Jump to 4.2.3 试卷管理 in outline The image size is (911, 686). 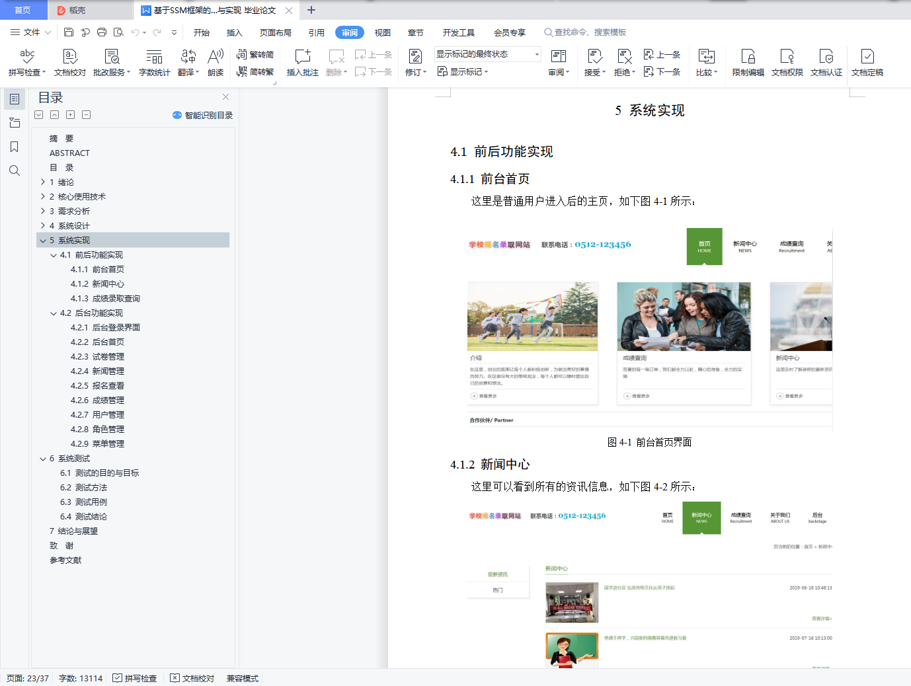(x=97, y=356)
